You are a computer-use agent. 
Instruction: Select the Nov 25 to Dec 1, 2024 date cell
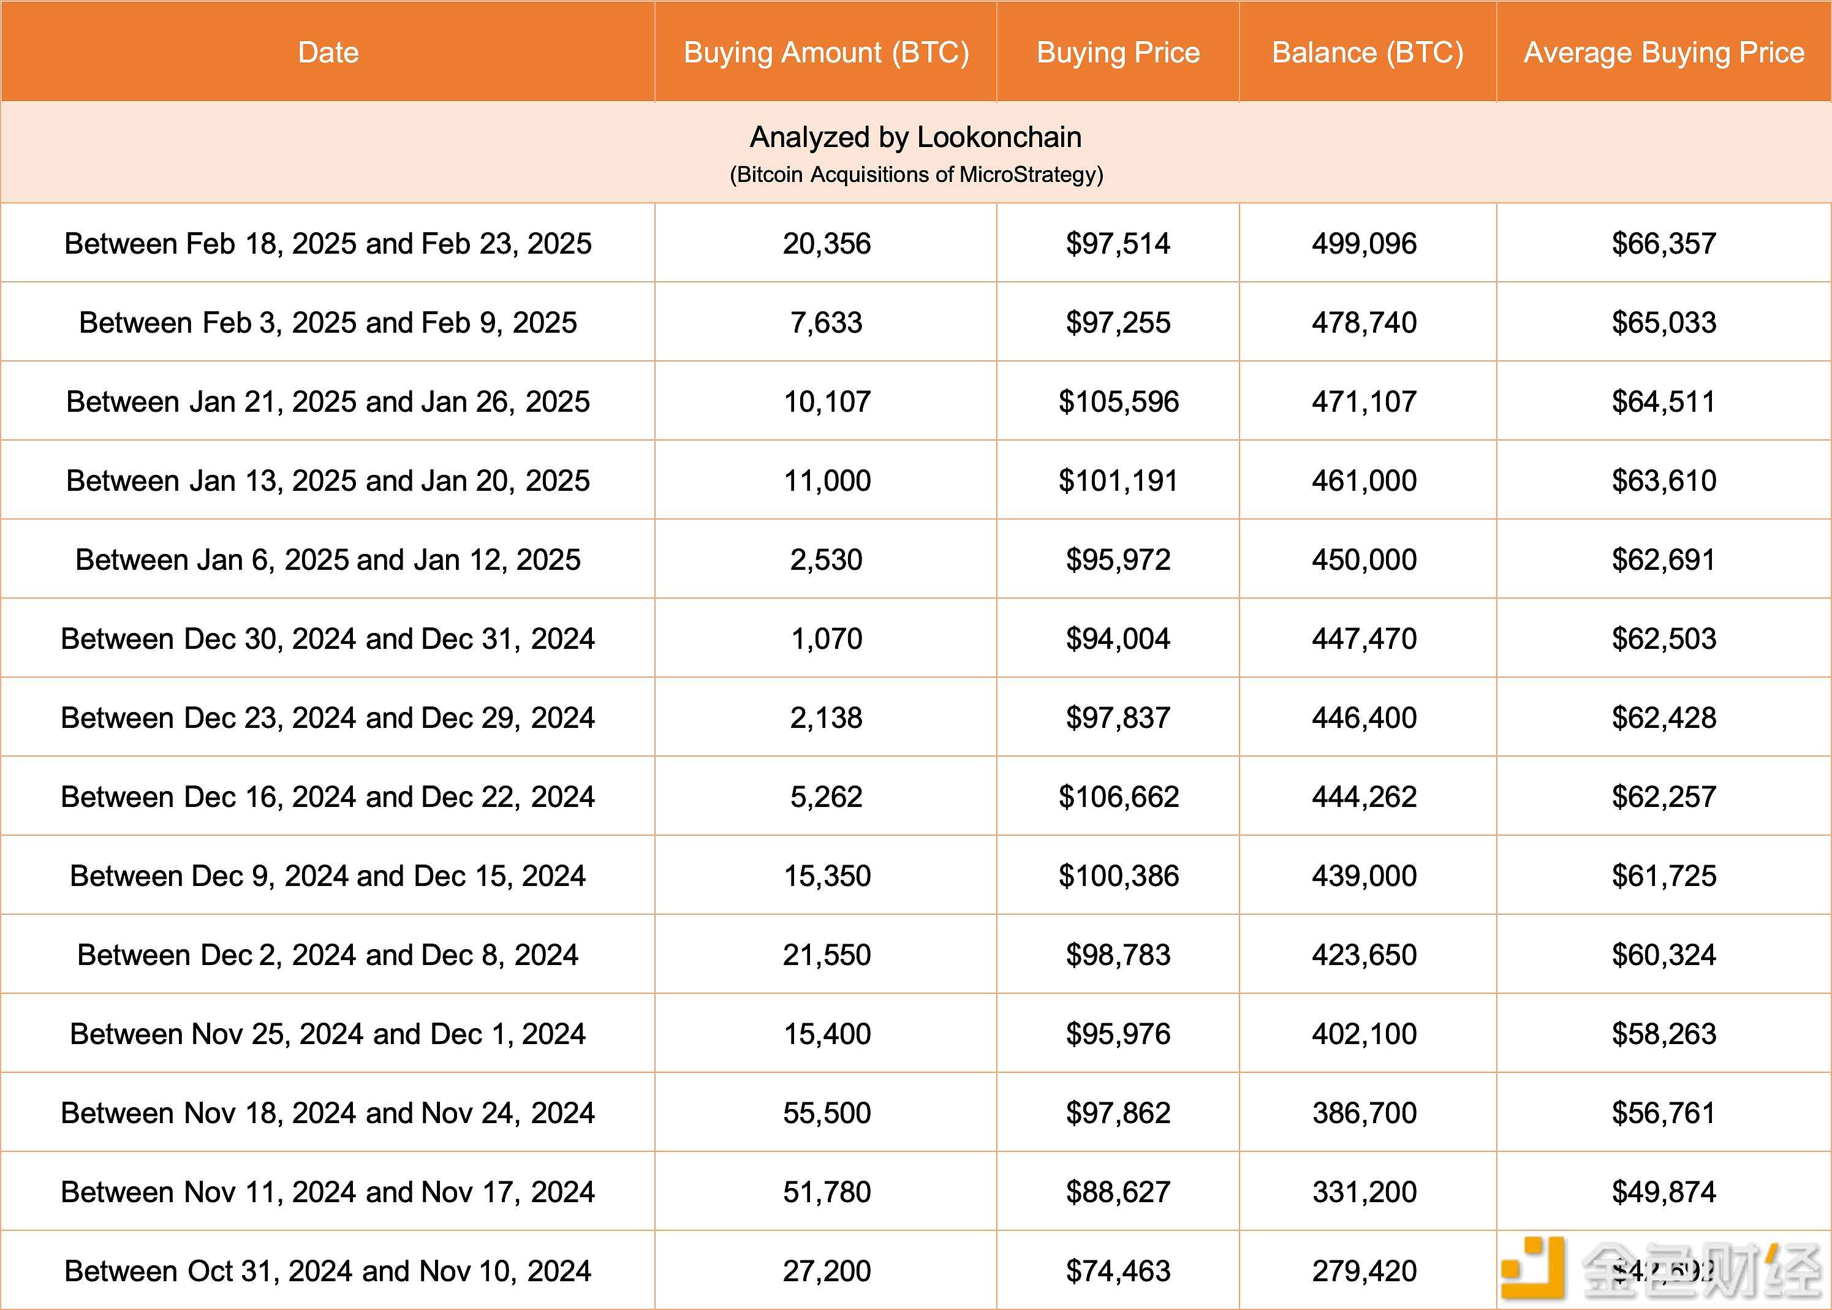pos(328,1033)
